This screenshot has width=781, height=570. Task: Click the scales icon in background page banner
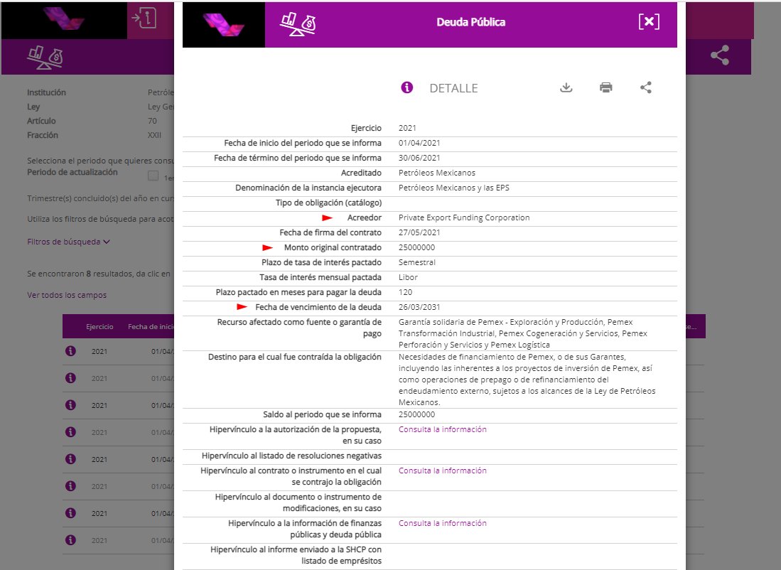[x=45, y=58]
